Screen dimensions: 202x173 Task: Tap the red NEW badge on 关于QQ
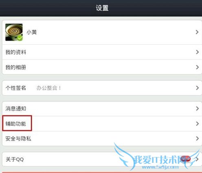(x=186, y=159)
